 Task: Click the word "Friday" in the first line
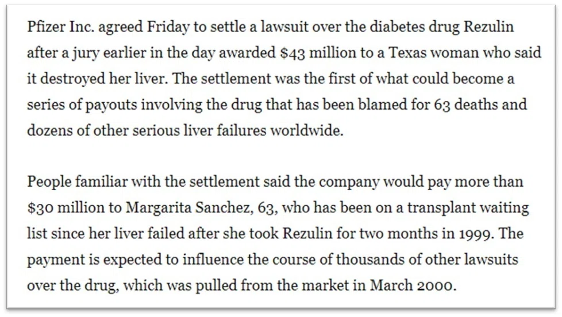168,27
